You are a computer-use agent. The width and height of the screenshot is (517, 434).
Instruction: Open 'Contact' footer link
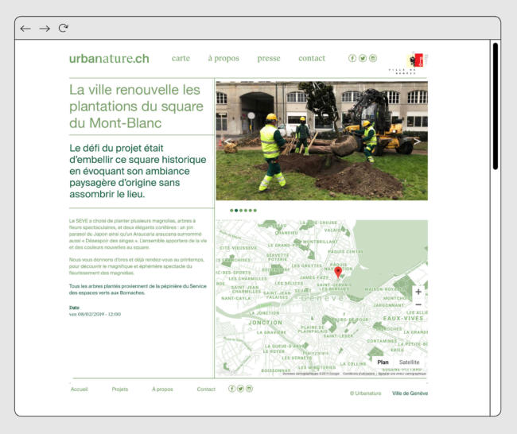click(x=206, y=389)
